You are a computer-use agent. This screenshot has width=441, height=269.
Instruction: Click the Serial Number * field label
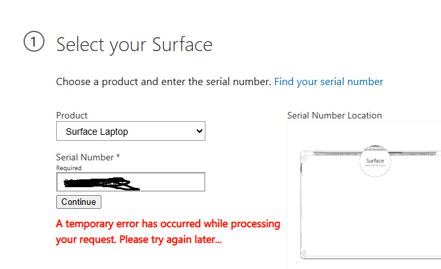[x=88, y=157]
